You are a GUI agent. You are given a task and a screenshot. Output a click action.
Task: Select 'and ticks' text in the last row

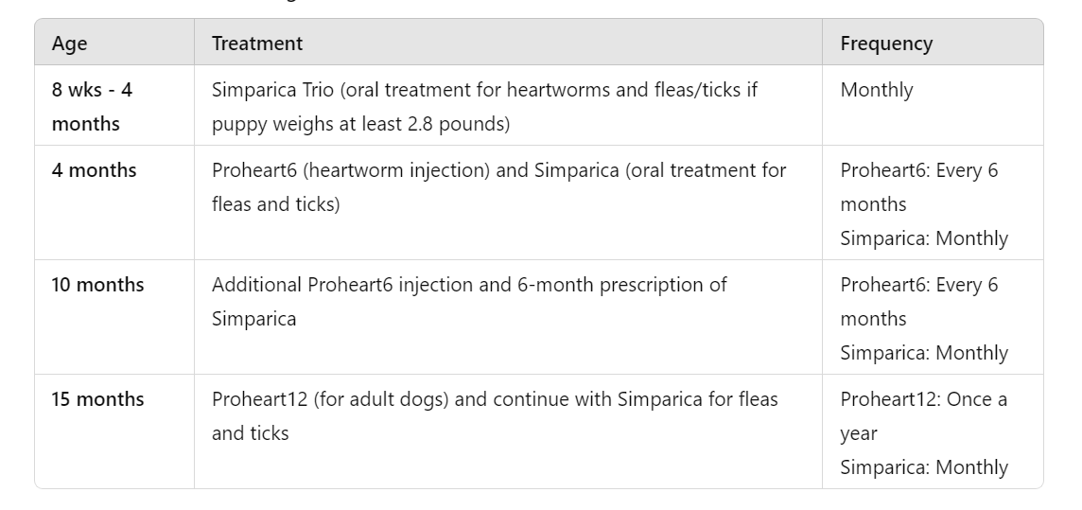[x=251, y=433]
